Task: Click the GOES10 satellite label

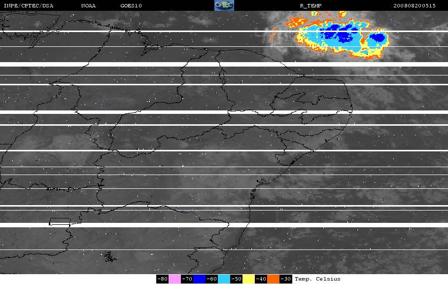Action: (131, 6)
